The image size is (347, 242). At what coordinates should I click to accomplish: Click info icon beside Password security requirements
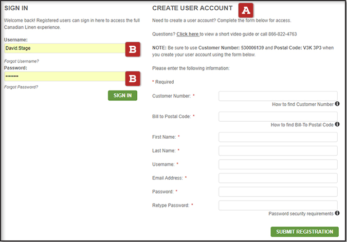coord(337,213)
